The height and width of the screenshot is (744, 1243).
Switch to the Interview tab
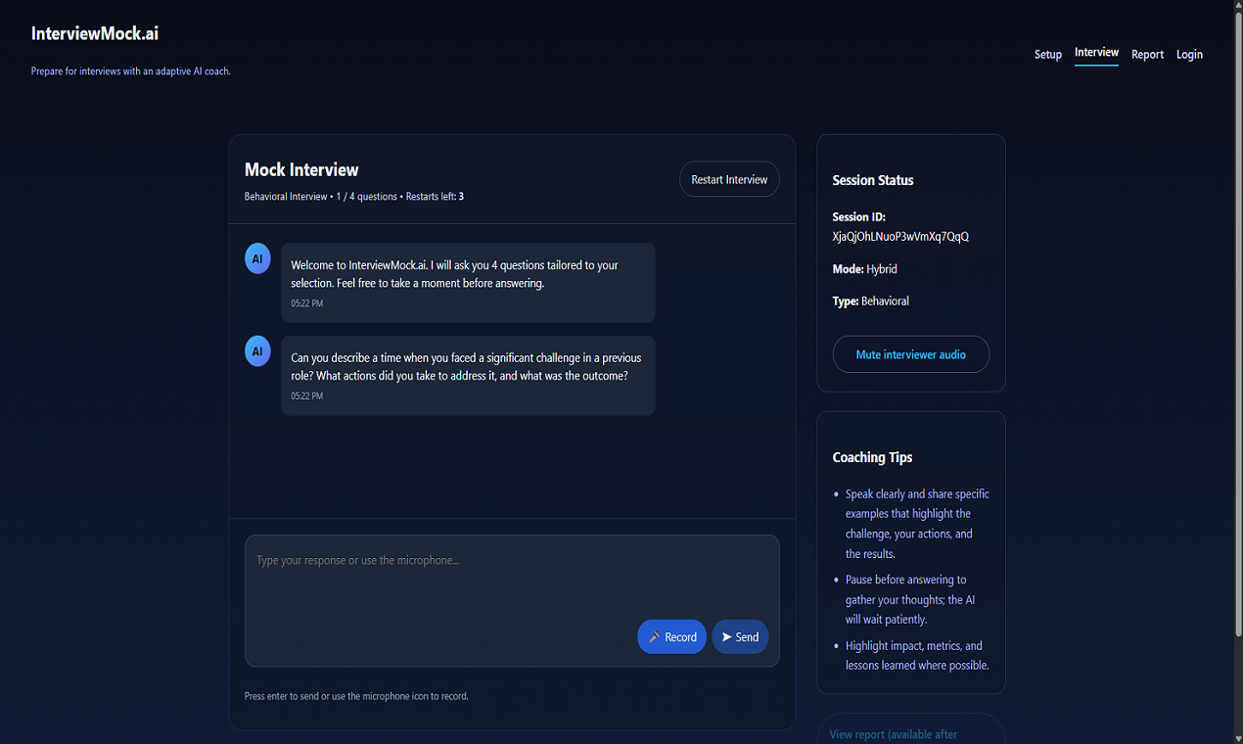click(1096, 53)
